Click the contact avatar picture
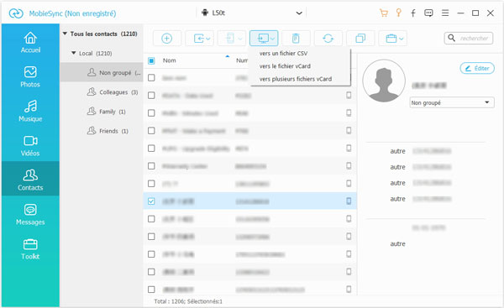Image resolution: width=504 pixels, height=308 pixels. (x=384, y=81)
